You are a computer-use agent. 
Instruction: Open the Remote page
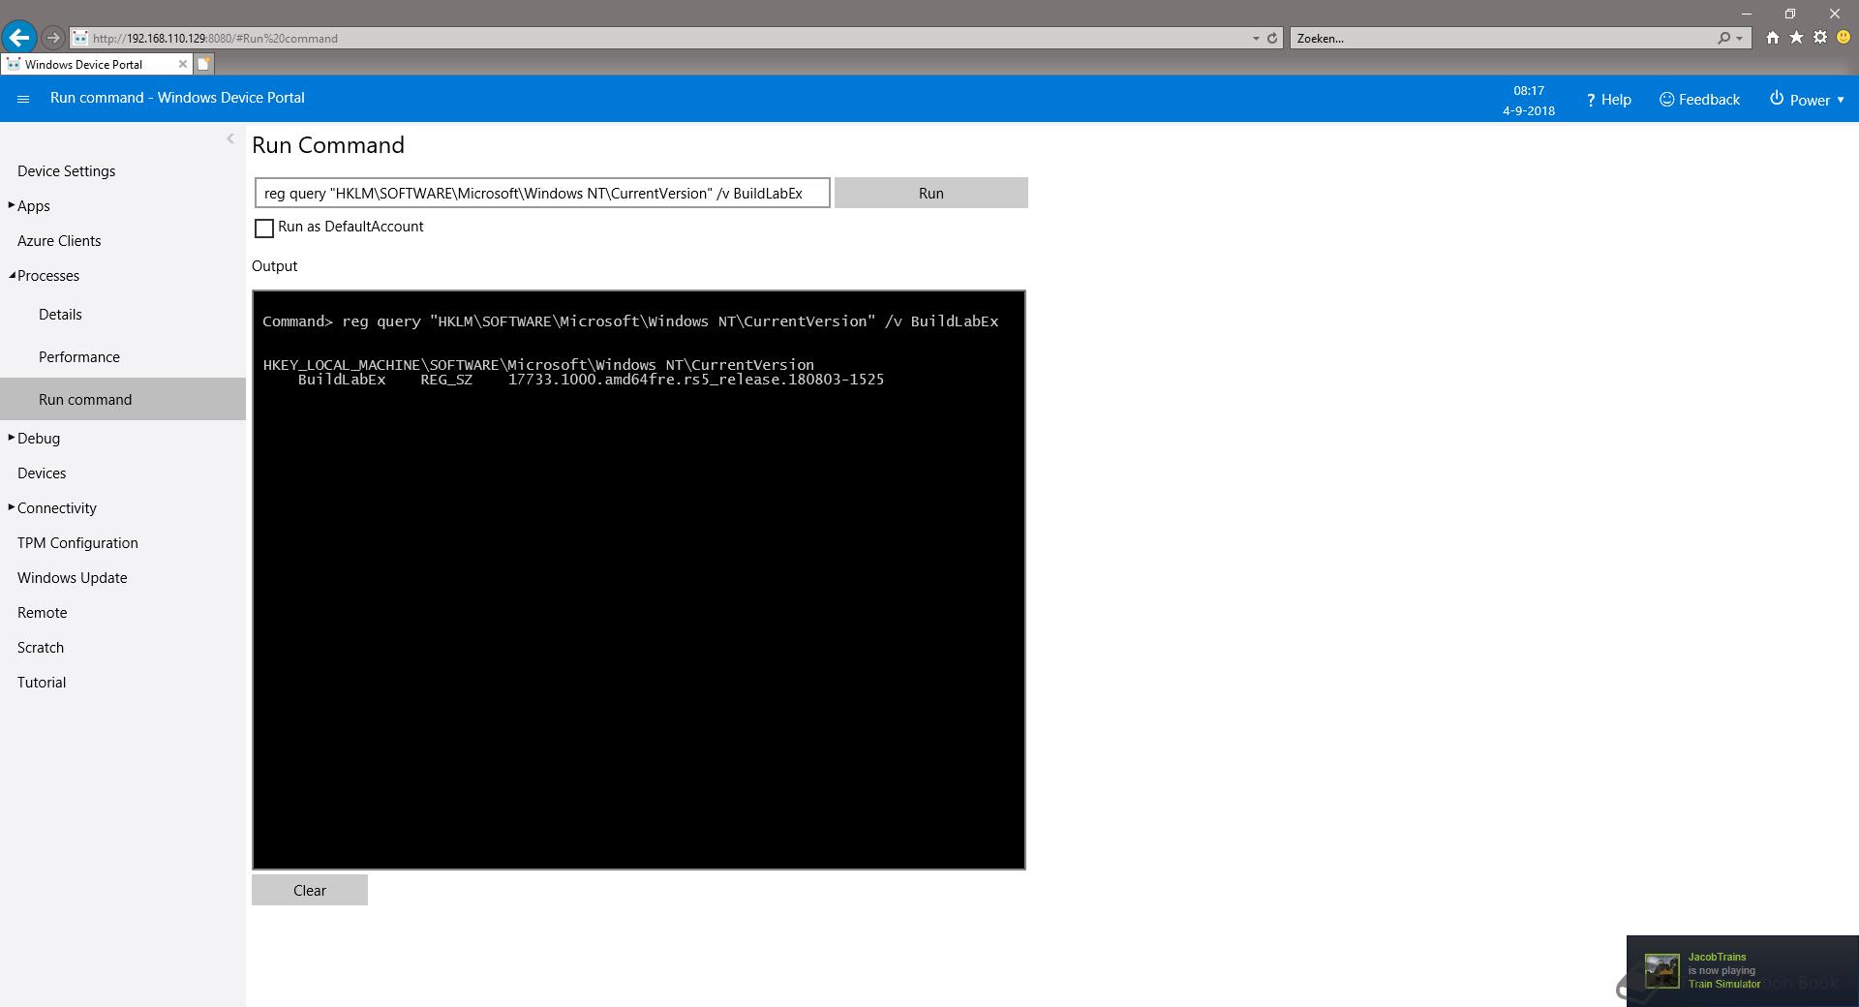click(x=42, y=613)
